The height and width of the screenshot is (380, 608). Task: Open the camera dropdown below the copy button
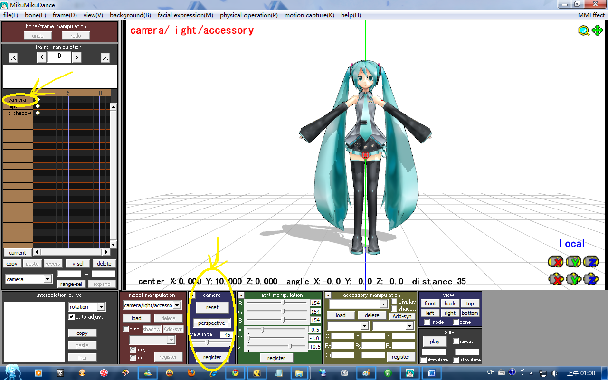click(x=28, y=279)
